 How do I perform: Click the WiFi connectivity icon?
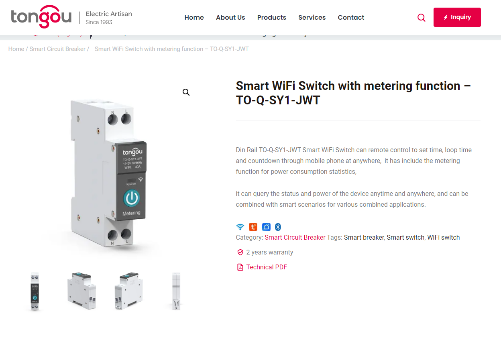tap(240, 227)
